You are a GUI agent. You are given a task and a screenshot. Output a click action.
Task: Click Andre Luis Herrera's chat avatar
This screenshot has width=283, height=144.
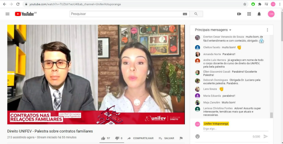(197, 61)
